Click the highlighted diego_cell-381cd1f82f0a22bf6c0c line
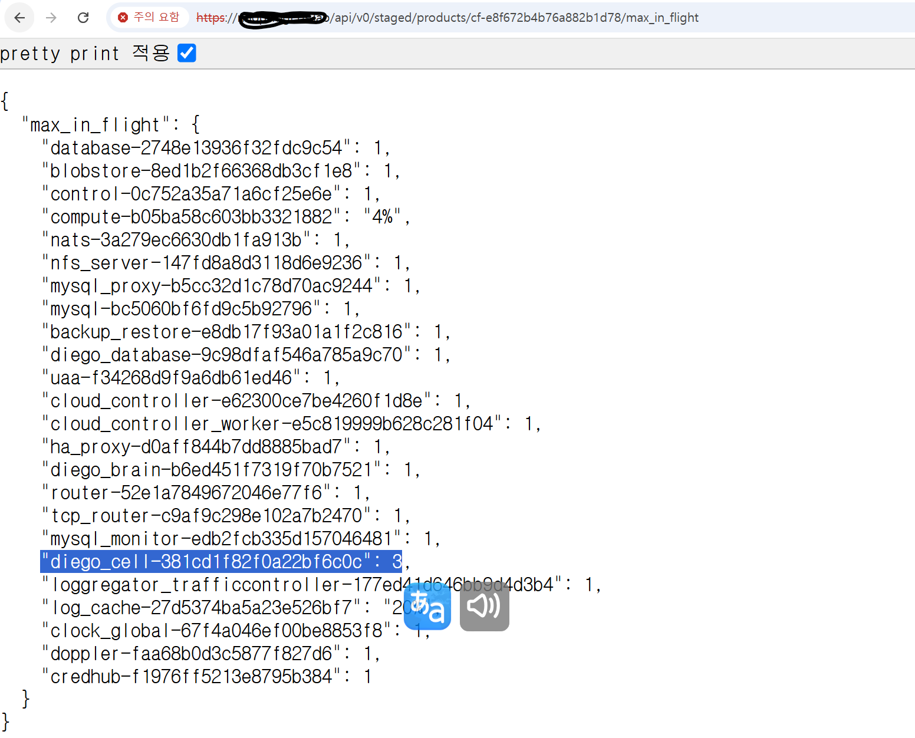The width and height of the screenshot is (915, 738). pyautogui.click(x=221, y=562)
